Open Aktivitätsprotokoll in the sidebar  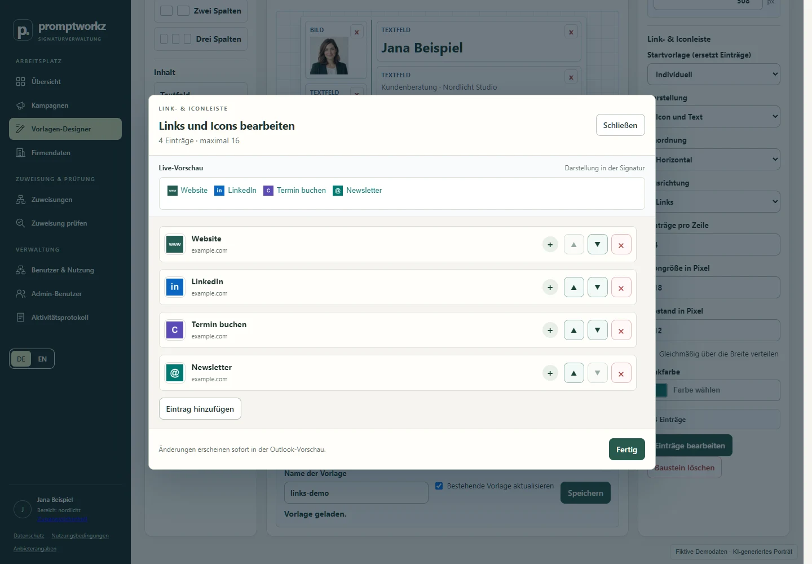click(x=65, y=318)
